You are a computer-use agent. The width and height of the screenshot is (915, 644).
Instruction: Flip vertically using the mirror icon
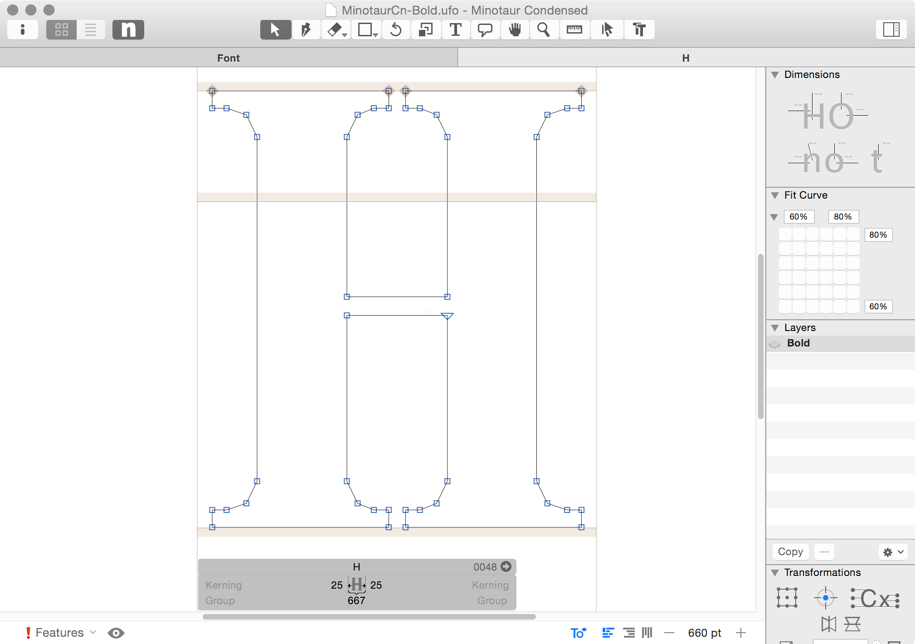[x=852, y=624]
